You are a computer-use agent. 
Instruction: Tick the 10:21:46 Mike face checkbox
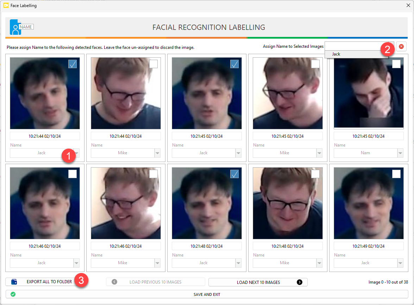(x=153, y=174)
